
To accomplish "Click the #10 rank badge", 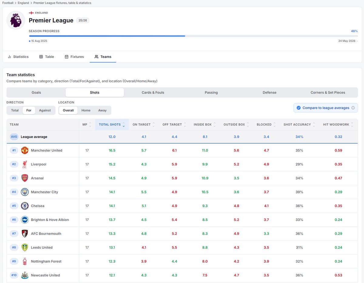I will coord(14,275).
